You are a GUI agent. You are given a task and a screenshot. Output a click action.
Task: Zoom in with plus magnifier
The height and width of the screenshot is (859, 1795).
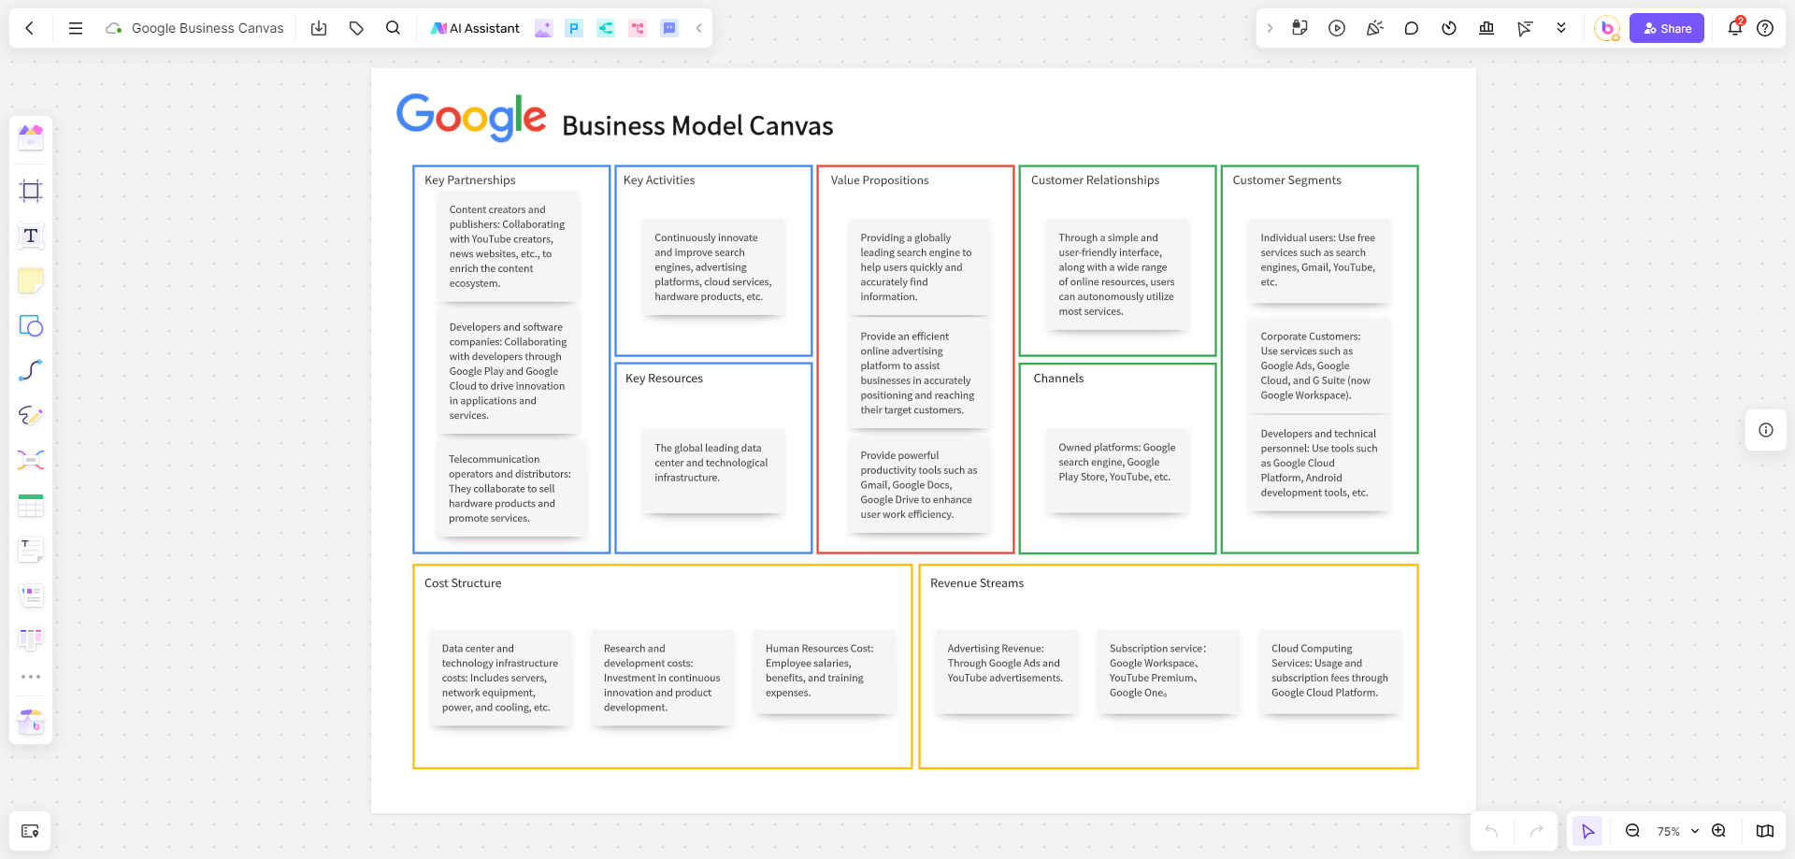[1718, 831]
